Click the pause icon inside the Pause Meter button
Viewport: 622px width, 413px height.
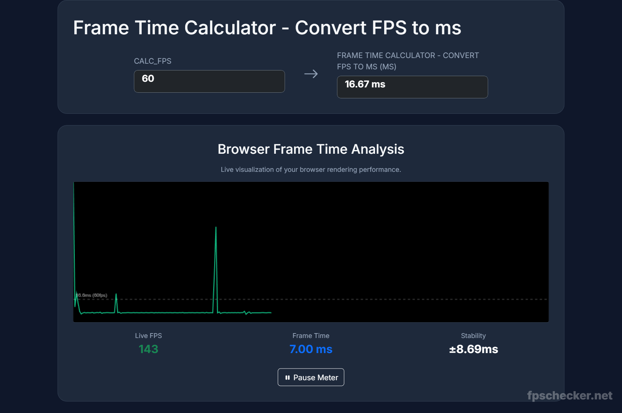(287, 377)
